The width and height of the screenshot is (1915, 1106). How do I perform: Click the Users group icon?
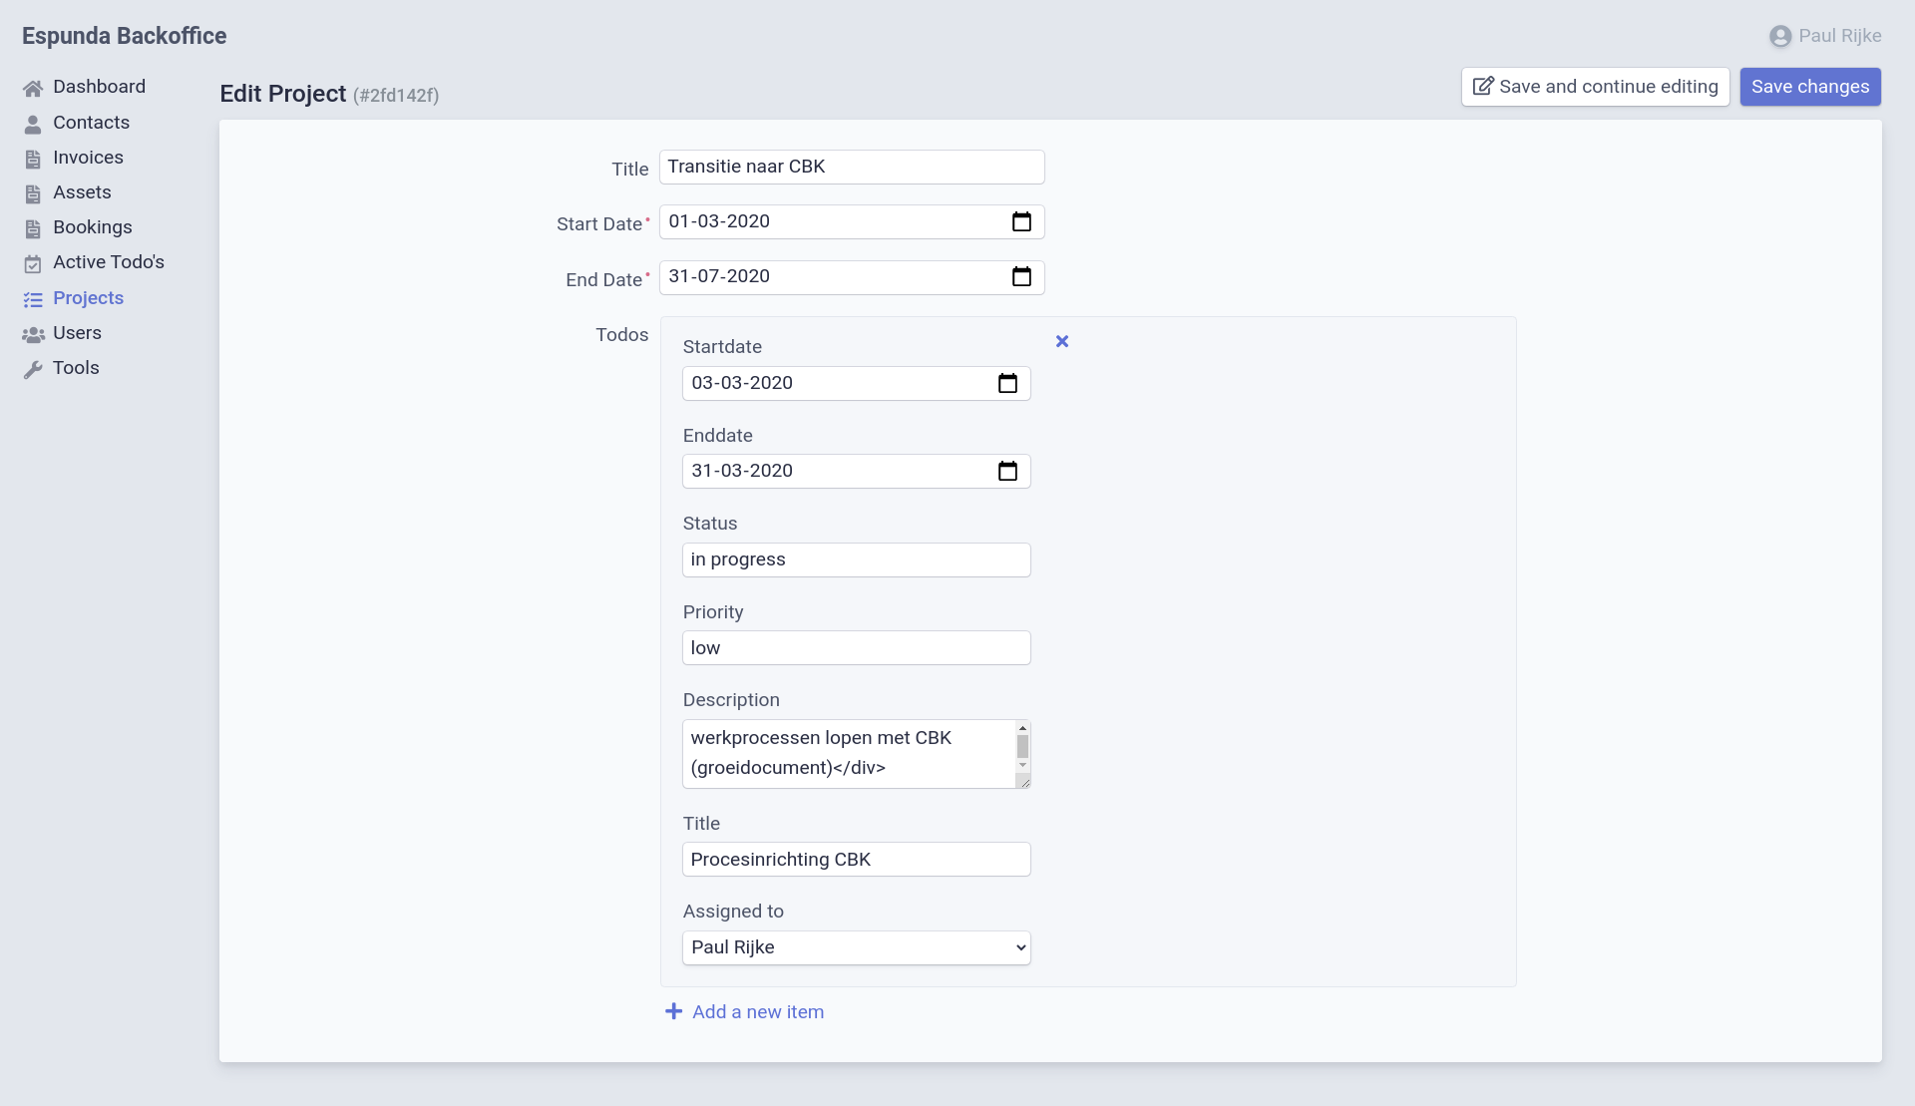pyautogui.click(x=34, y=333)
